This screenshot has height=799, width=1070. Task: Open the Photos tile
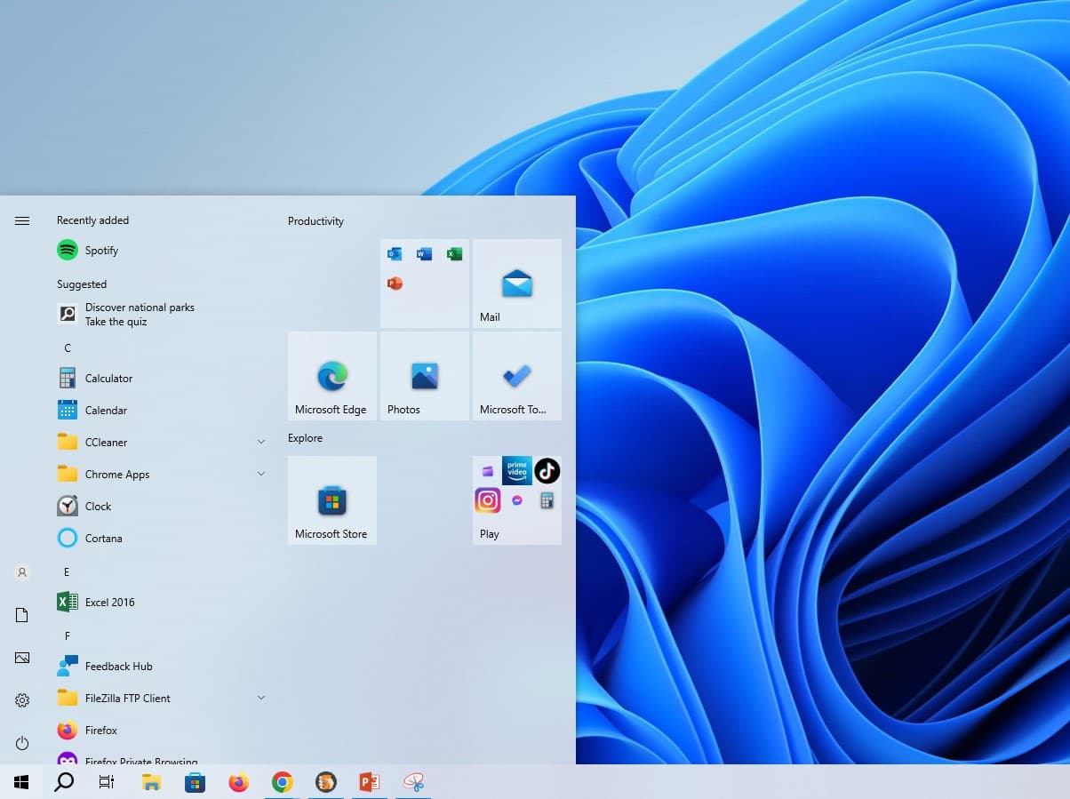pyautogui.click(x=424, y=375)
